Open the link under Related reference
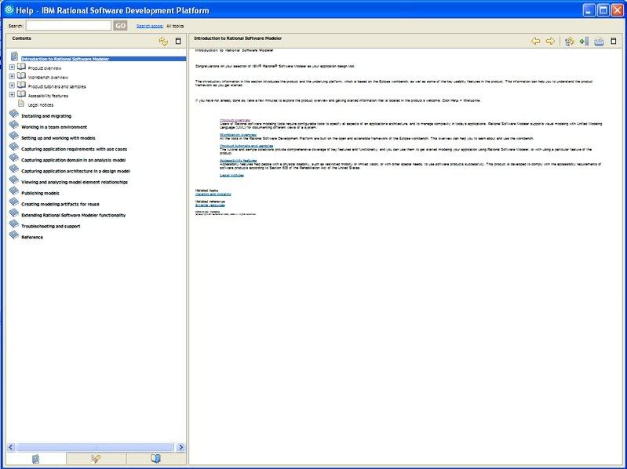Image resolution: width=627 pixels, height=469 pixels. 210,205
